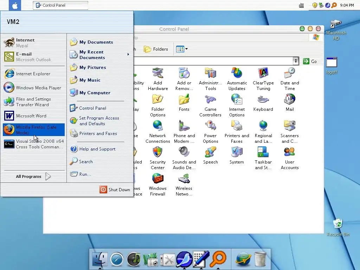Open Windows Firewall icon
This screenshot has height=270, width=360.
[x=158, y=185]
